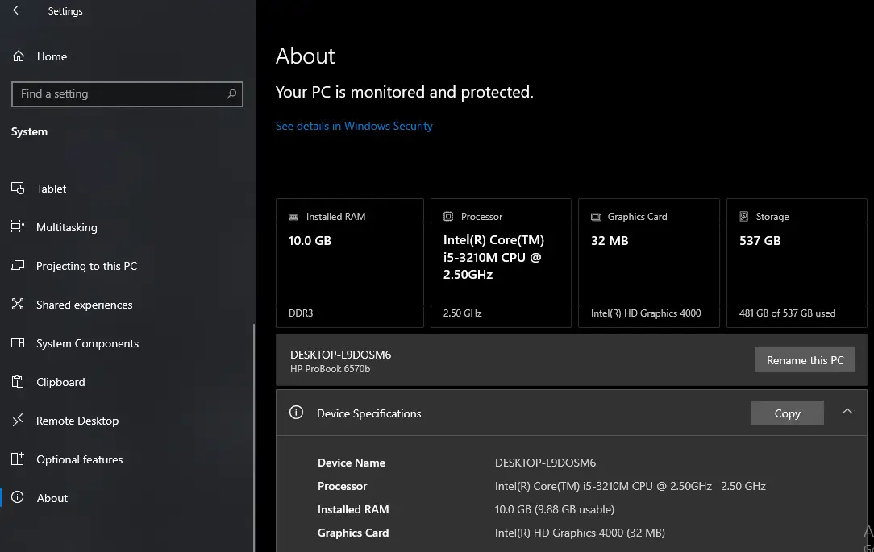874x552 pixels.
Task: Click the Home icon in sidebar
Action: click(18, 56)
